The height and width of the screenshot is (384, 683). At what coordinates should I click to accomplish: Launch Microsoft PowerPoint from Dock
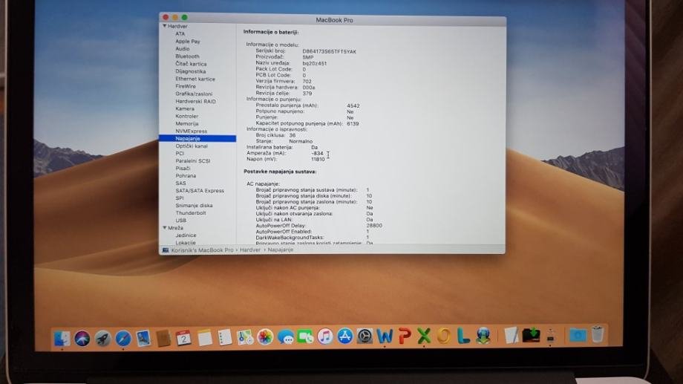click(x=405, y=336)
